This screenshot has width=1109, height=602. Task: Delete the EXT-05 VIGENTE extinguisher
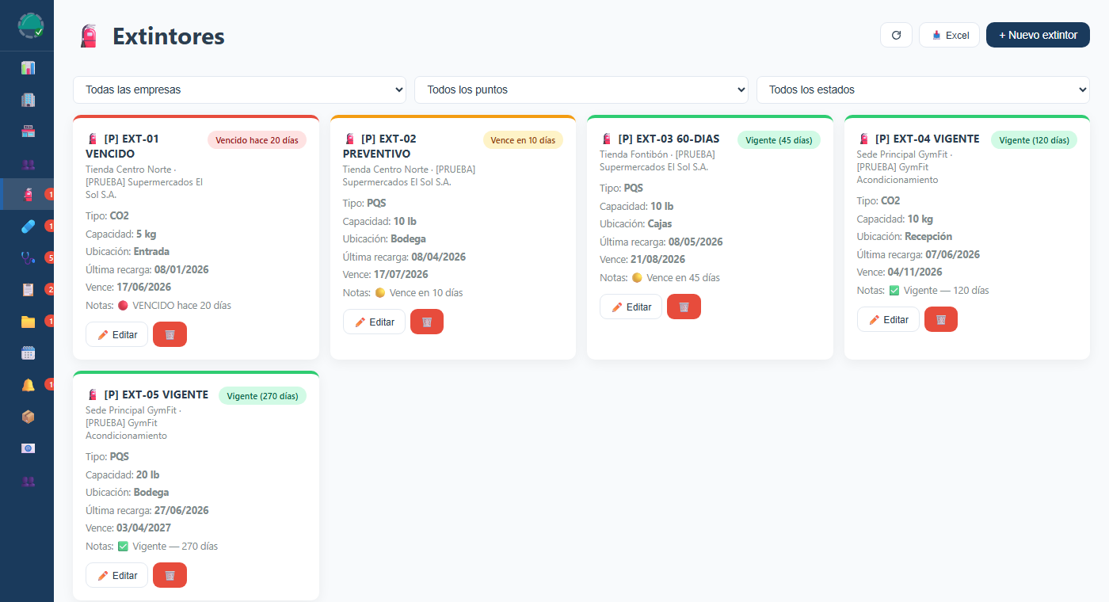click(170, 575)
